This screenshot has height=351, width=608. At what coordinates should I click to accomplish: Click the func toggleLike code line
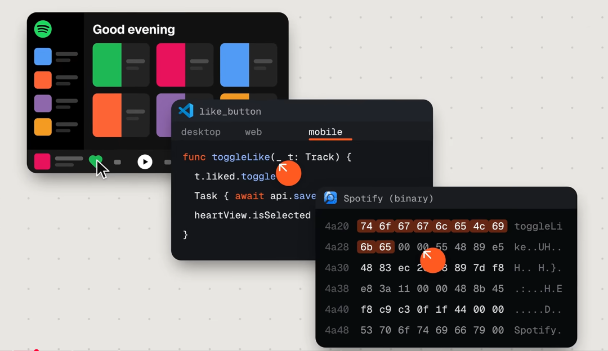(x=267, y=157)
